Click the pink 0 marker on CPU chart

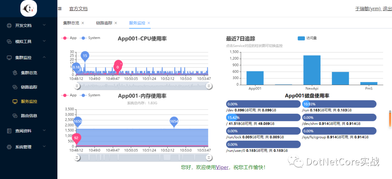(118, 67)
